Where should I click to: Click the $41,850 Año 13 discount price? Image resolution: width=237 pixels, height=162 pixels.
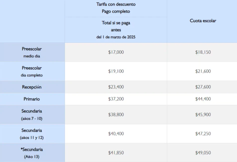[116, 153]
